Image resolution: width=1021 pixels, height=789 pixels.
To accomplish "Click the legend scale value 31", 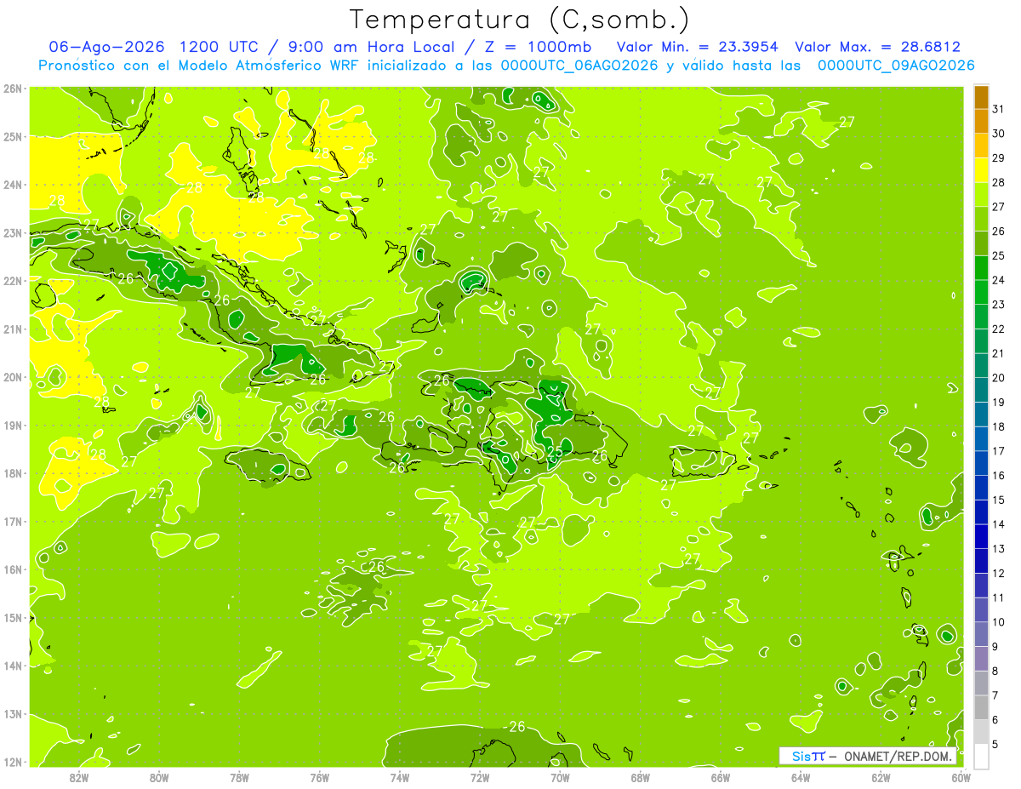I will click(999, 109).
